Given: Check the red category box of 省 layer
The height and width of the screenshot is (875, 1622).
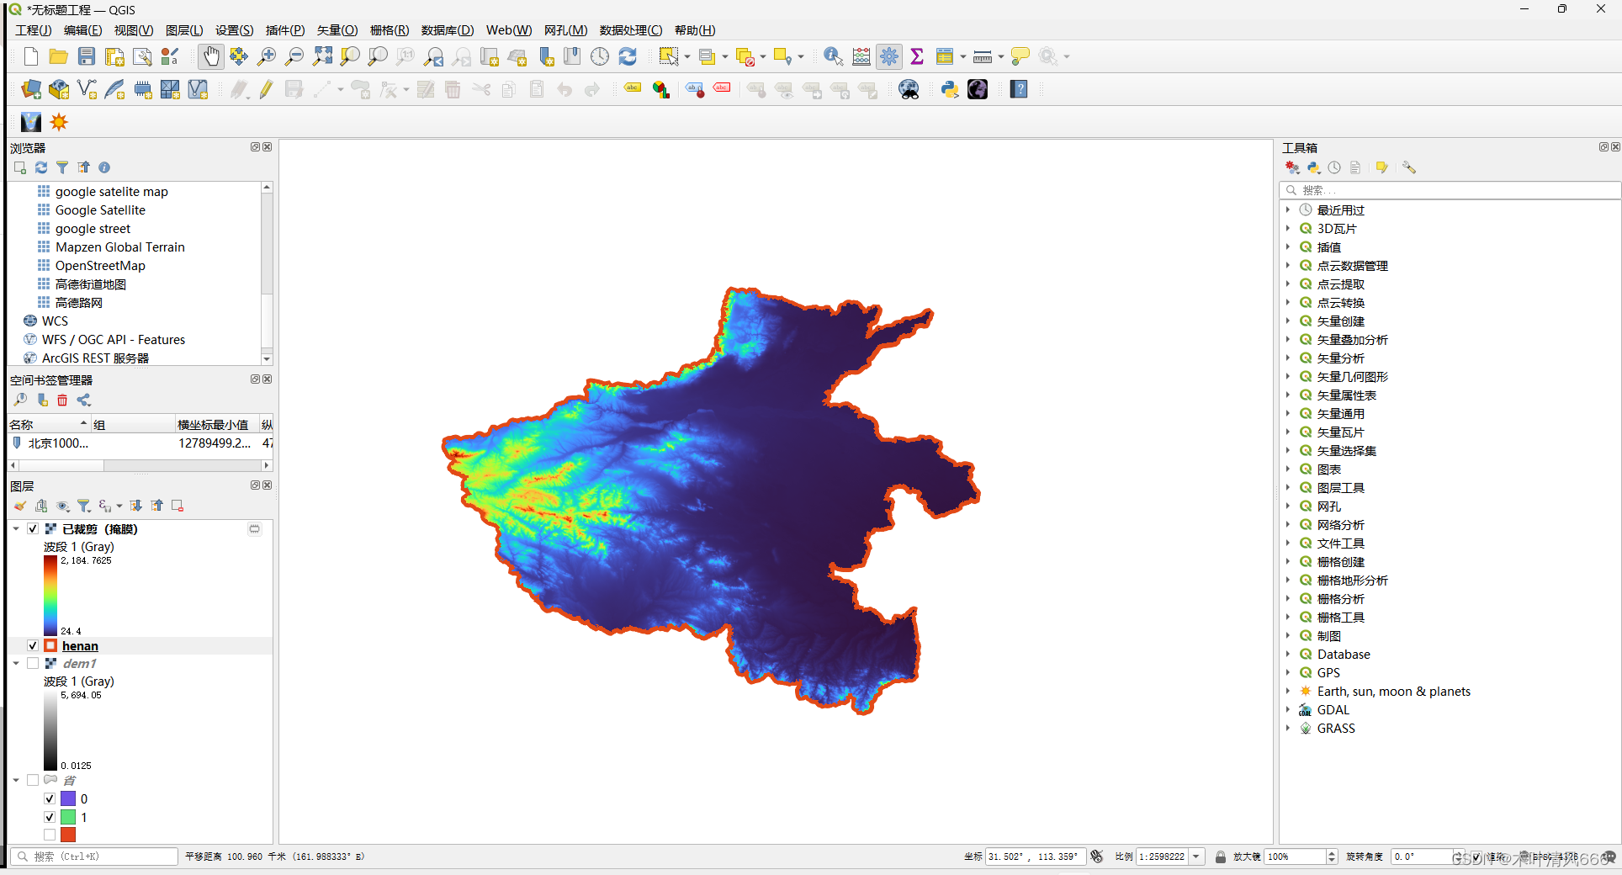Looking at the screenshot, I should click(x=50, y=835).
